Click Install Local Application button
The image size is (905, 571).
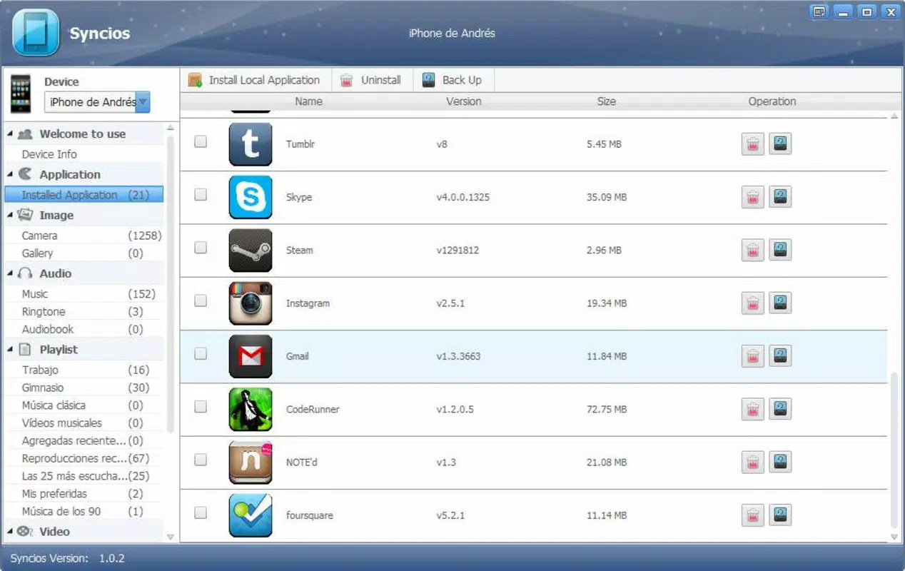(254, 80)
